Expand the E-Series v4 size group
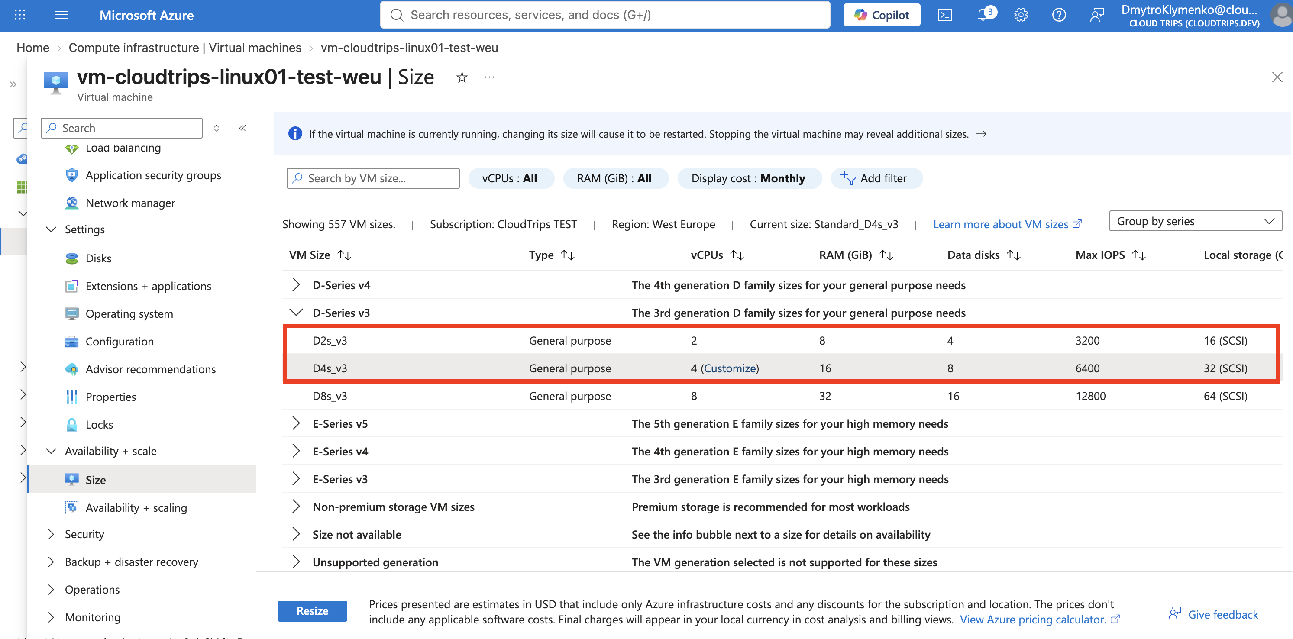 pos(296,451)
